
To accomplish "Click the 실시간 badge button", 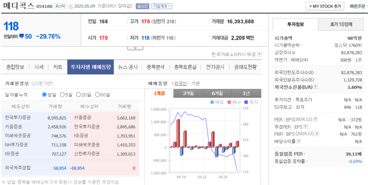I will (x=143, y=6).
